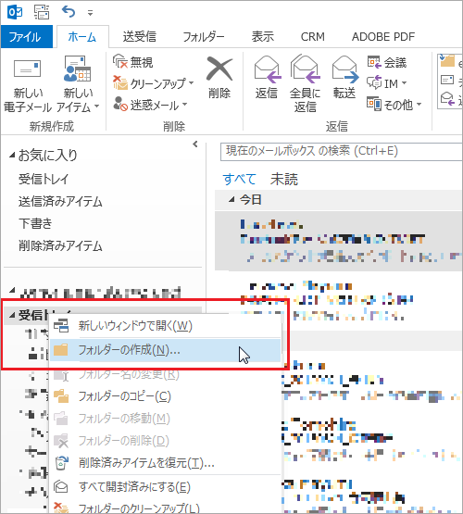The image size is (463, 514).
Task: Filter messages by すべて
Action: coord(239,179)
